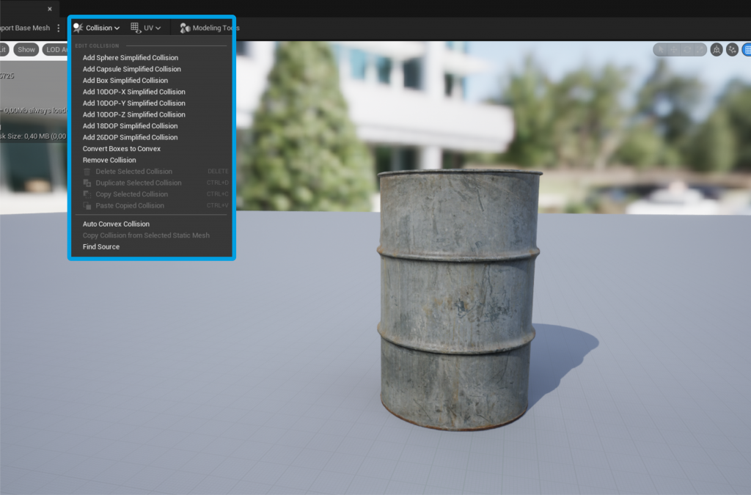This screenshot has height=495, width=751.
Task: Choose Add 26DOP Simplified Collision
Action: pos(130,137)
